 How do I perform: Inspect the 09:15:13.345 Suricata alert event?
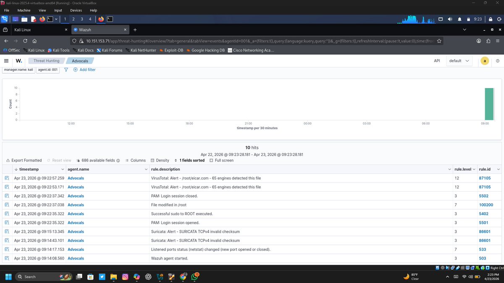click(x=7, y=231)
